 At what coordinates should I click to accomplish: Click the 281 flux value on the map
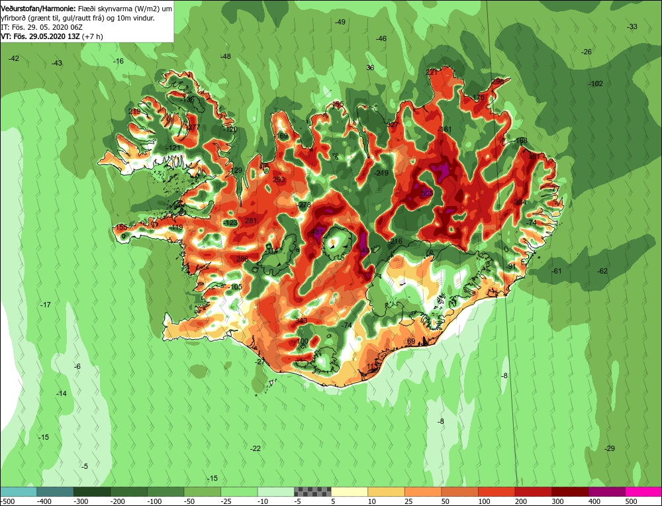[251, 221]
